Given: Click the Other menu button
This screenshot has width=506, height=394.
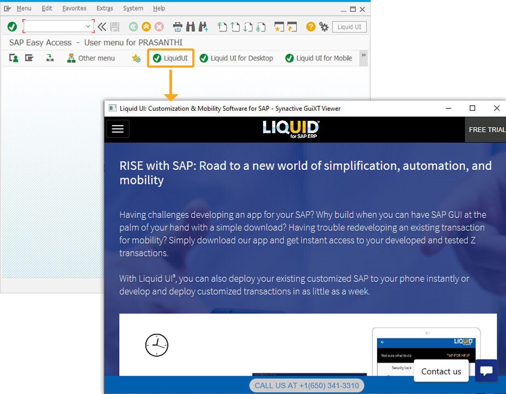Looking at the screenshot, I should (91, 58).
